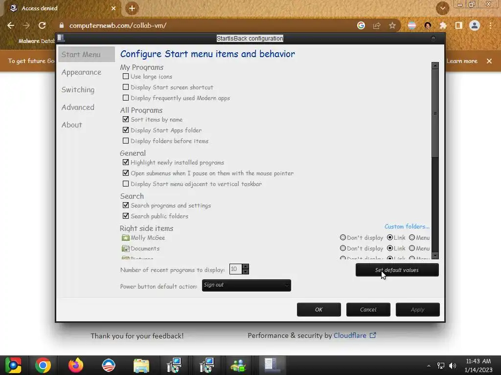Screen dimensions: 501x375
Task: Open a new tab with the plus button
Action: click(x=132, y=8)
